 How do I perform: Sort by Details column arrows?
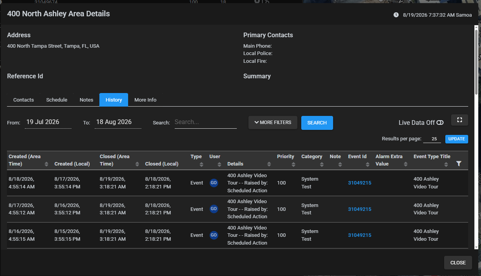269,164
